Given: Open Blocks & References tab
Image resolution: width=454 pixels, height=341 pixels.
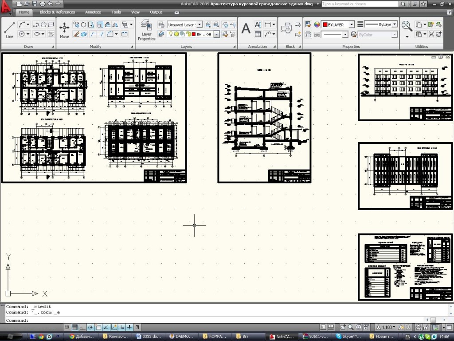Looking at the screenshot, I should [57, 12].
